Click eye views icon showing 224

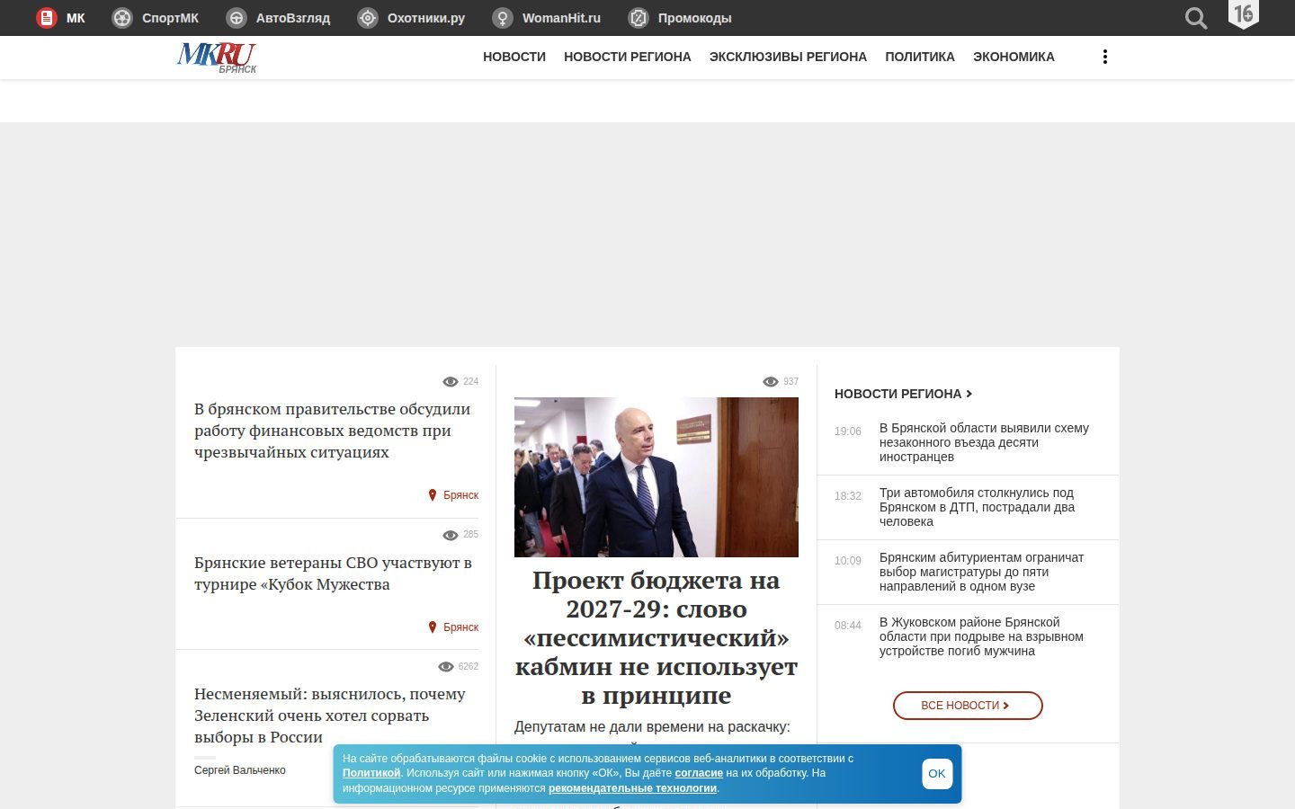(x=451, y=382)
